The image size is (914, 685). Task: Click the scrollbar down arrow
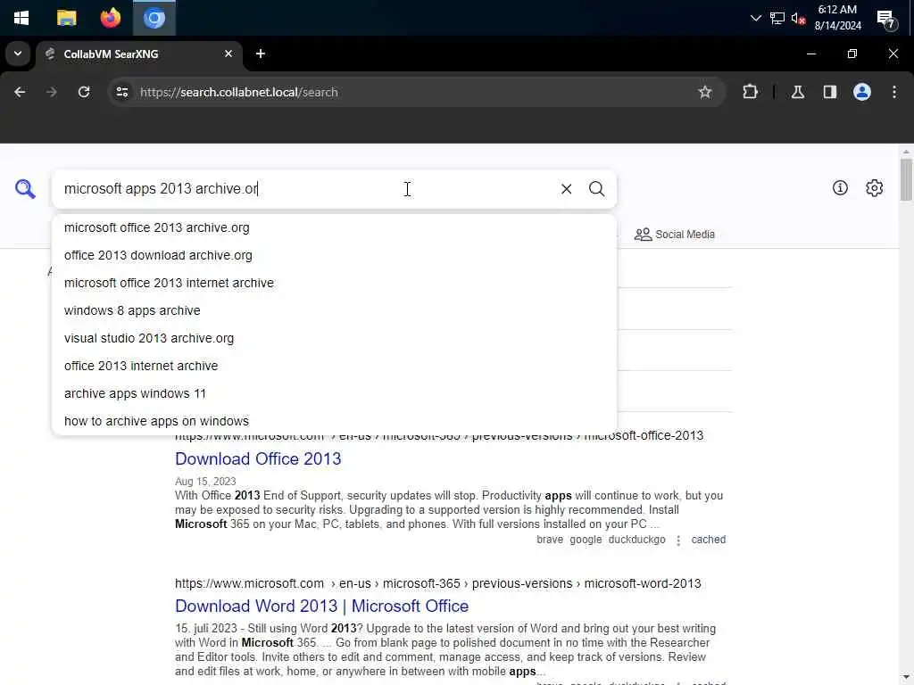[x=906, y=678]
